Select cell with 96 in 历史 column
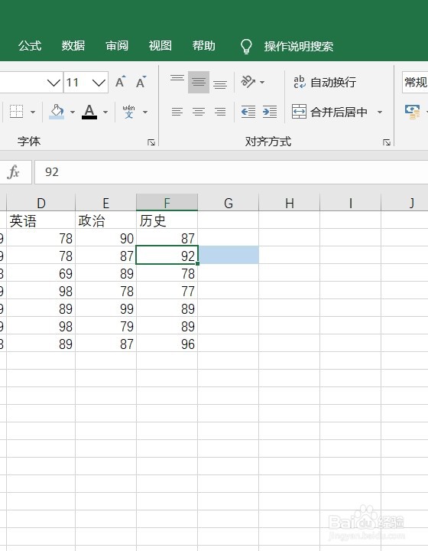 167,343
